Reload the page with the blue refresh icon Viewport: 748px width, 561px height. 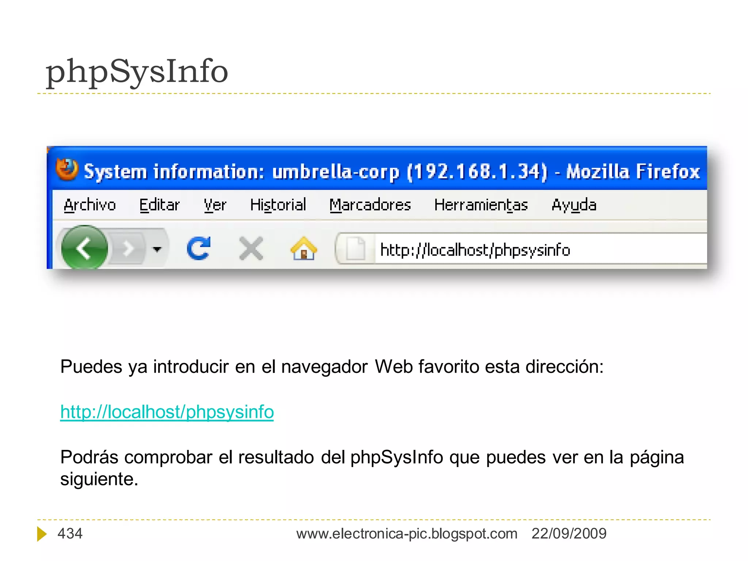tap(199, 248)
